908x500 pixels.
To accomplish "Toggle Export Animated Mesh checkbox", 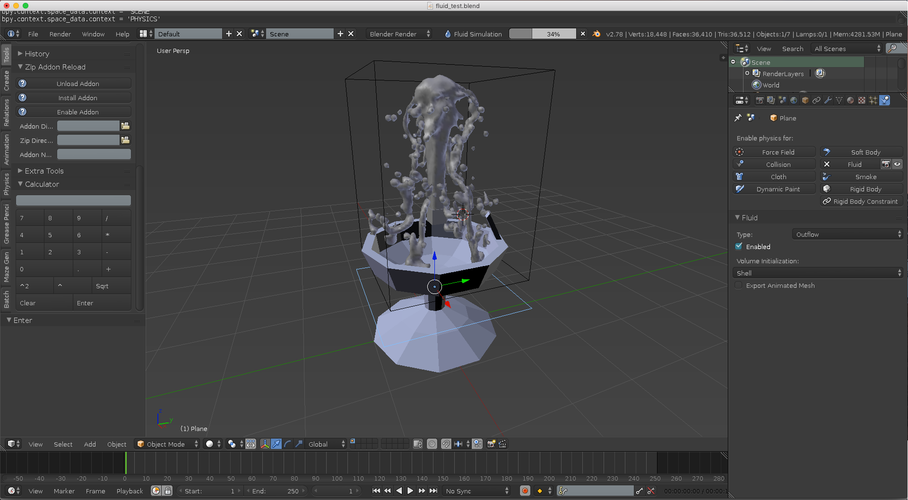I will tap(739, 285).
